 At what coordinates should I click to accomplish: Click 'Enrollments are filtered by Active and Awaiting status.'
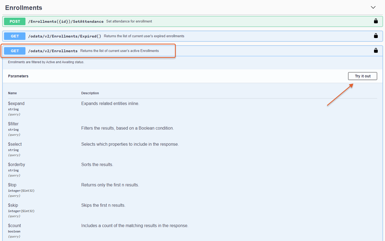[x=46, y=62]
